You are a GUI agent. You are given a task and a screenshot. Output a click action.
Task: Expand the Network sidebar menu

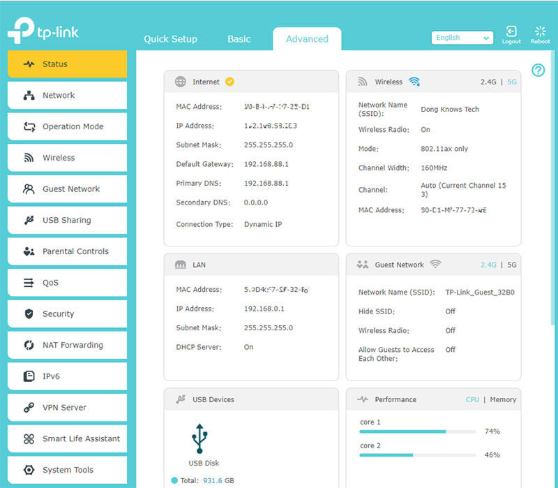[67, 96]
